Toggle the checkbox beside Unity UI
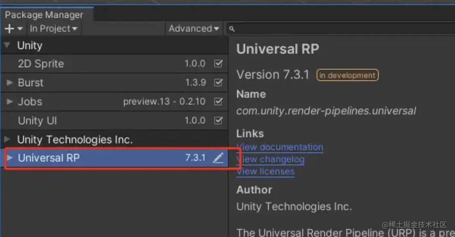This screenshot has width=455, height=237. [x=218, y=121]
